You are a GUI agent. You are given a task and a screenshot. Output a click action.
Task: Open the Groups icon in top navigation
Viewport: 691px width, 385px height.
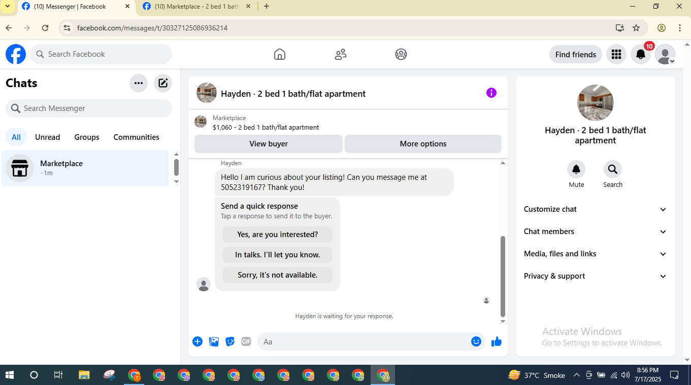[401, 54]
